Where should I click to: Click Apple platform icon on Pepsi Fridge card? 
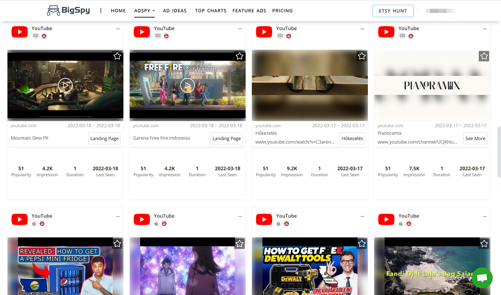(x=35, y=224)
